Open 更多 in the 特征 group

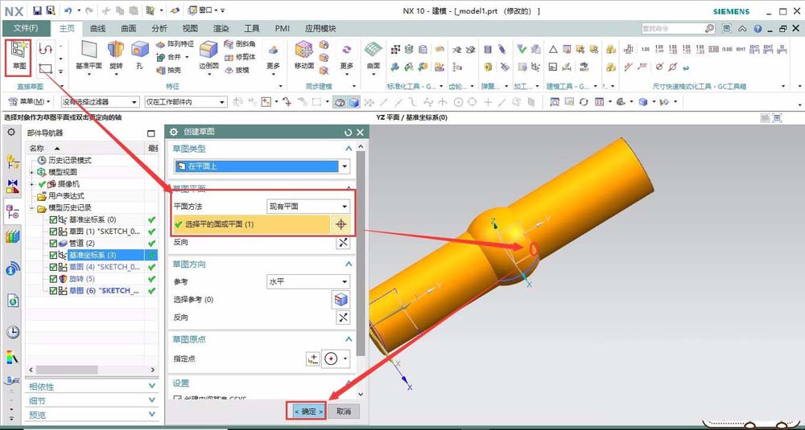coord(273,56)
